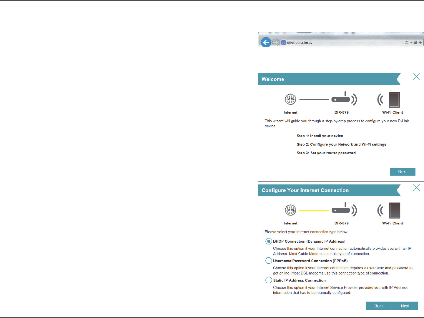Click Back in the Configure dialog

point(379,306)
